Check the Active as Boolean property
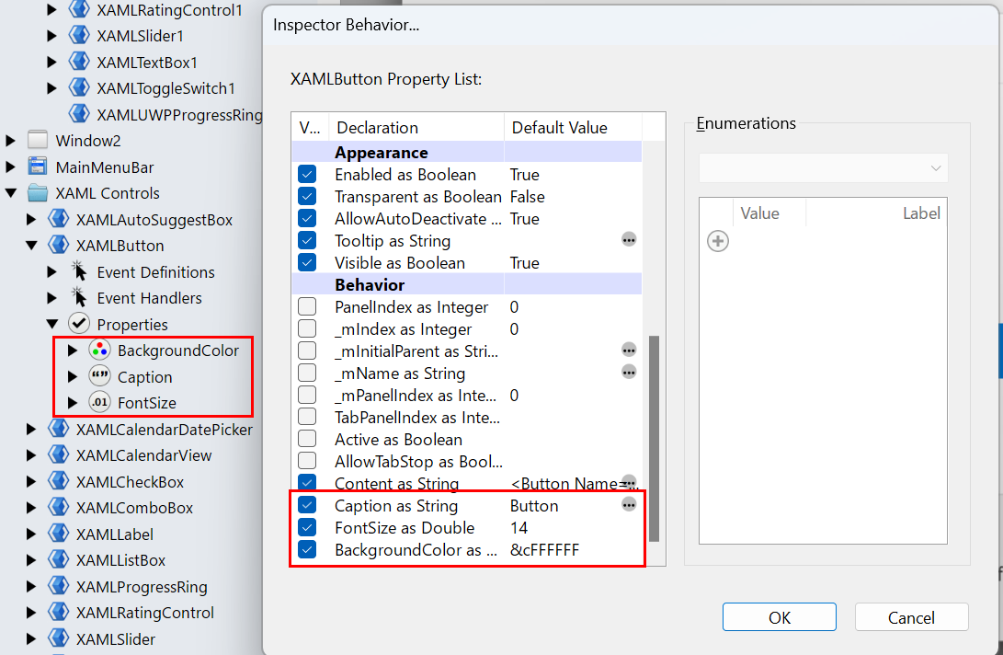The image size is (1003, 655). [307, 439]
